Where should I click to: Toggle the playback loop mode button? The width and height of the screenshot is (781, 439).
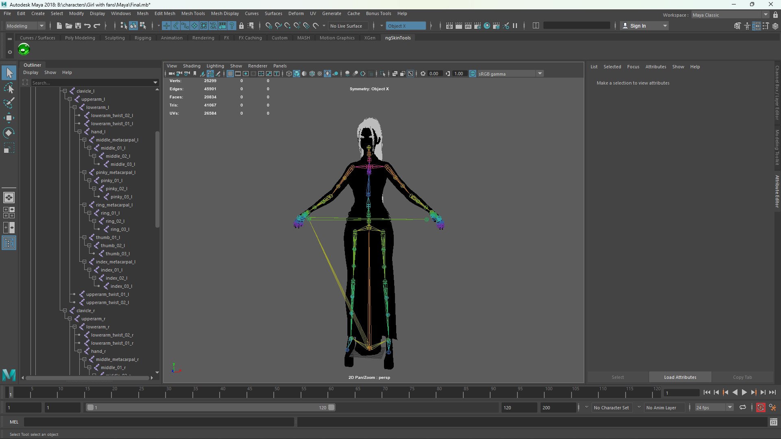pos(743,407)
